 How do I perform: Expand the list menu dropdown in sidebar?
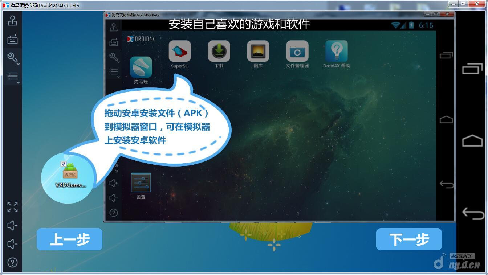(x=12, y=77)
